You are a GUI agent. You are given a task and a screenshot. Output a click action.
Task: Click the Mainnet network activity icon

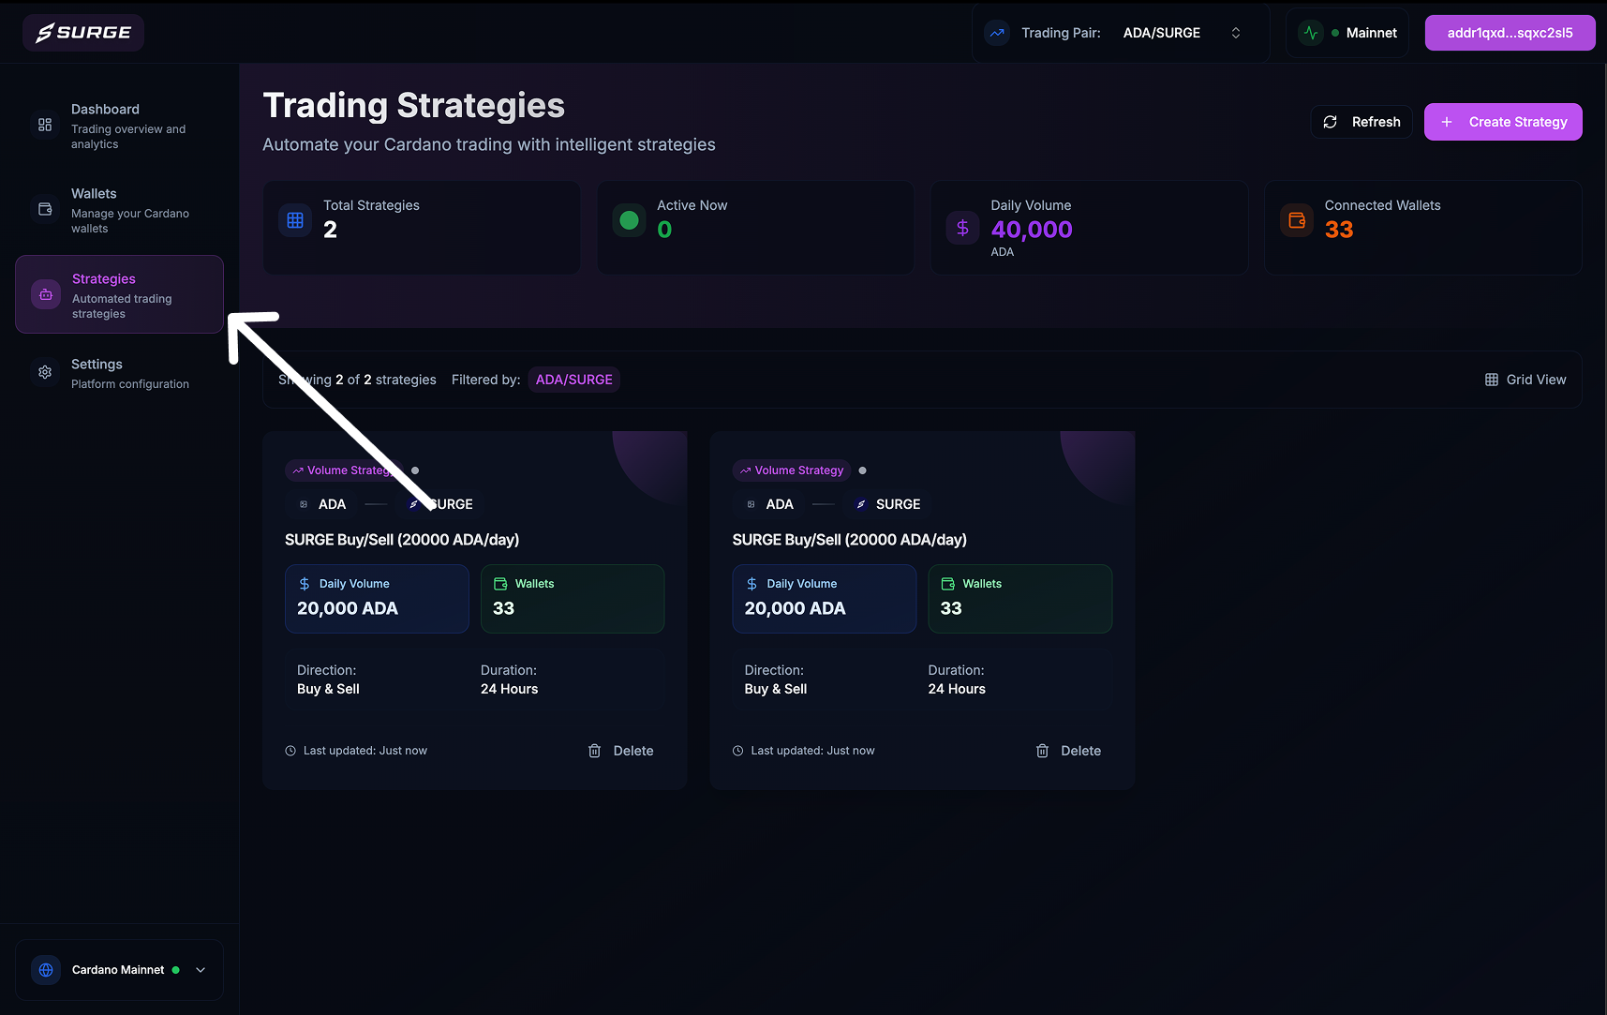[1311, 33]
